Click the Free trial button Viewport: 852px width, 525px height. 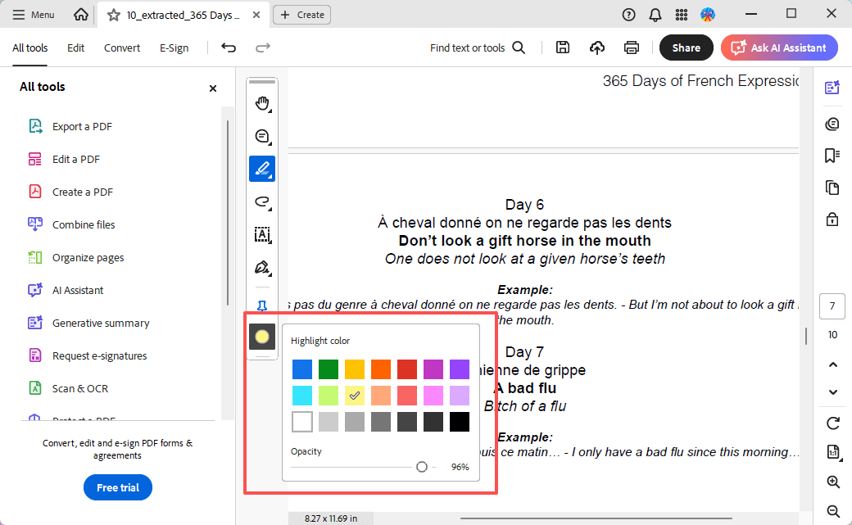pos(118,487)
